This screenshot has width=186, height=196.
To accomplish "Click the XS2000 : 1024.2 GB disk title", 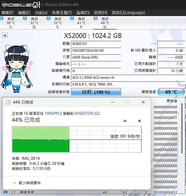I will tap(93, 36).
